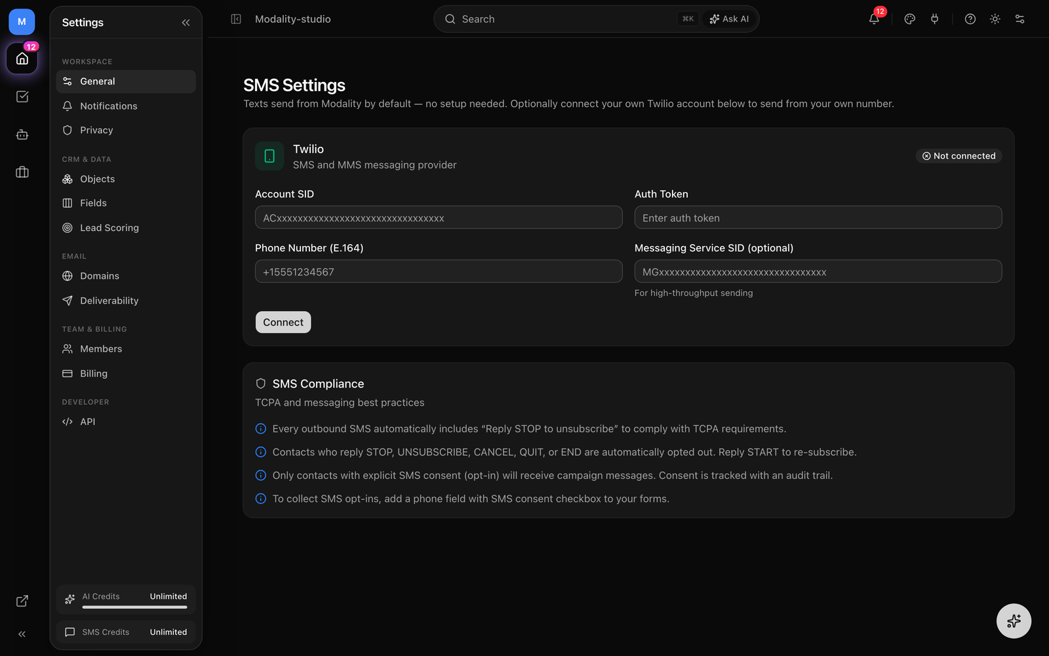Open the home icon in left rail
Screen dimensions: 1049x656
pyautogui.click(x=22, y=59)
